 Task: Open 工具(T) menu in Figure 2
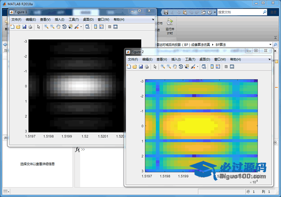[190, 59]
